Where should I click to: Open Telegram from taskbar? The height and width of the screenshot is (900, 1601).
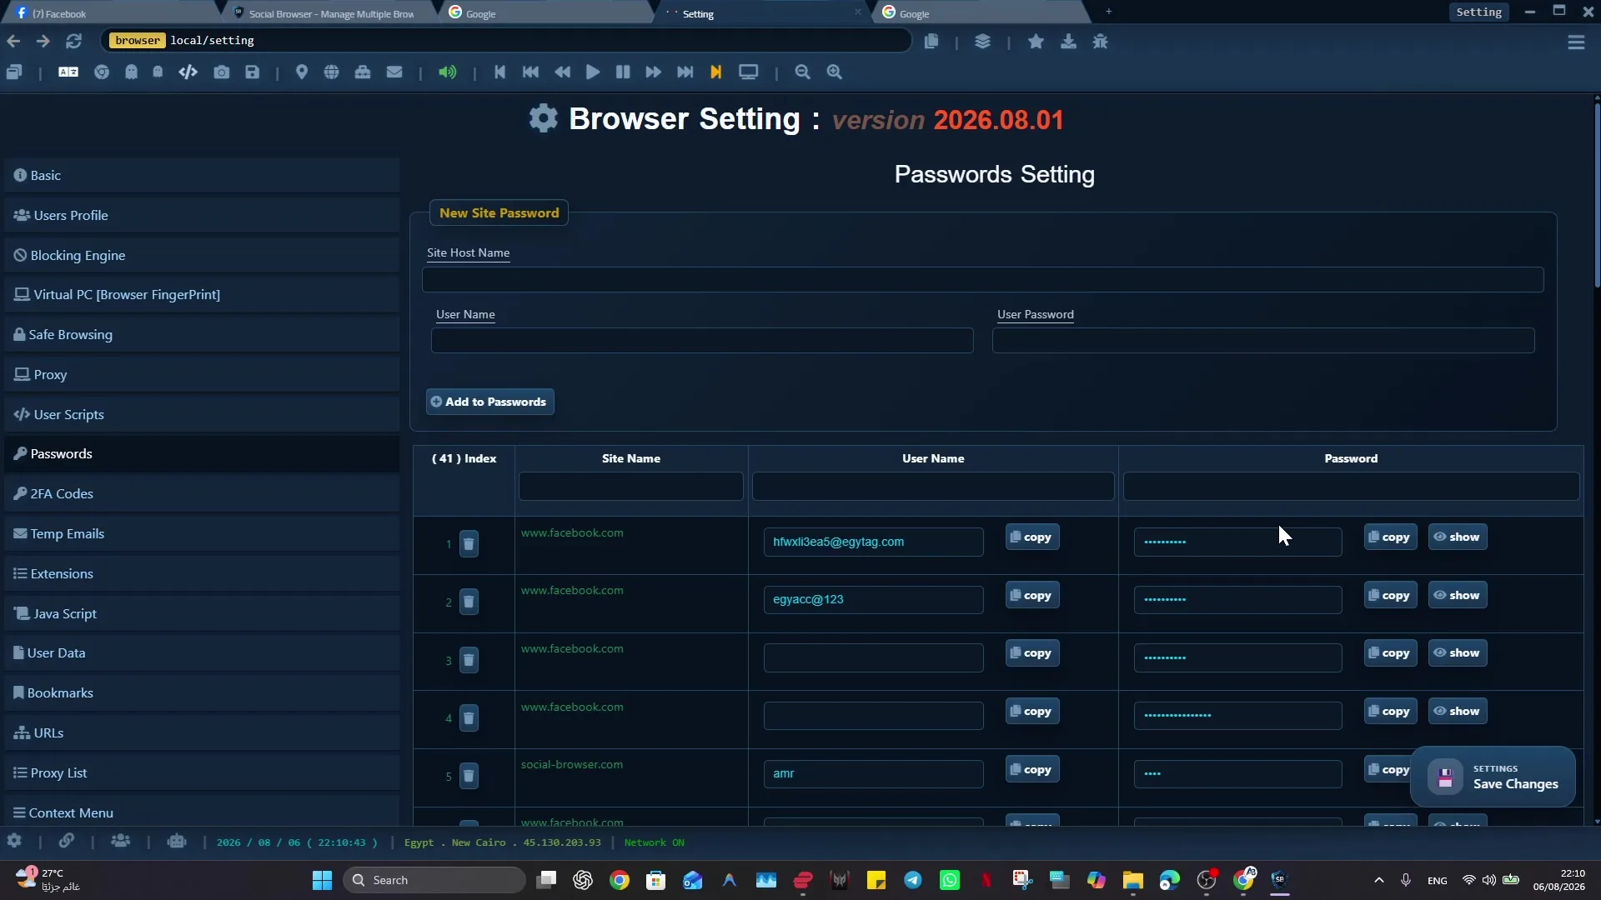pos(913,880)
